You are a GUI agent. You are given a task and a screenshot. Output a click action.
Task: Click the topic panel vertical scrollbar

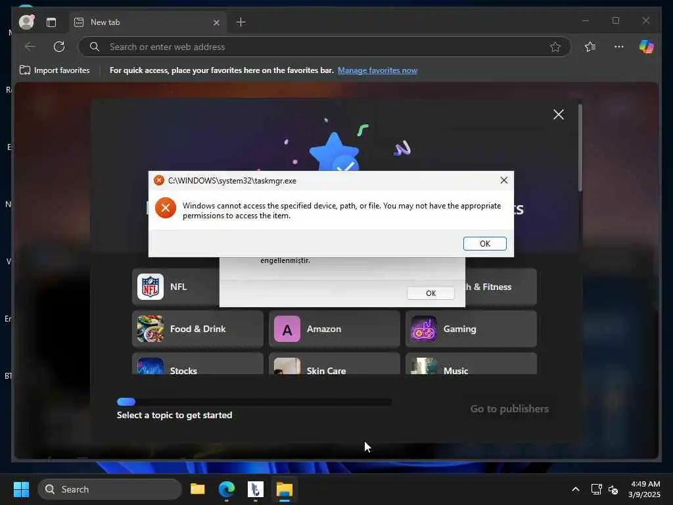(580, 147)
